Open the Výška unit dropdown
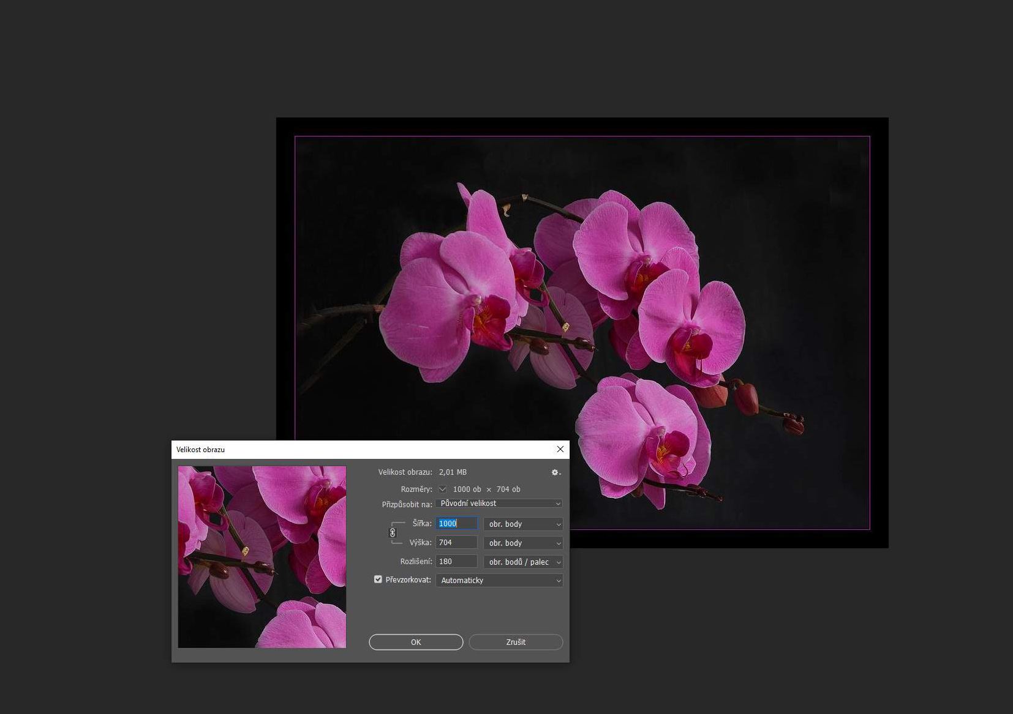Image resolution: width=1013 pixels, height=714 pixels. 523,543
